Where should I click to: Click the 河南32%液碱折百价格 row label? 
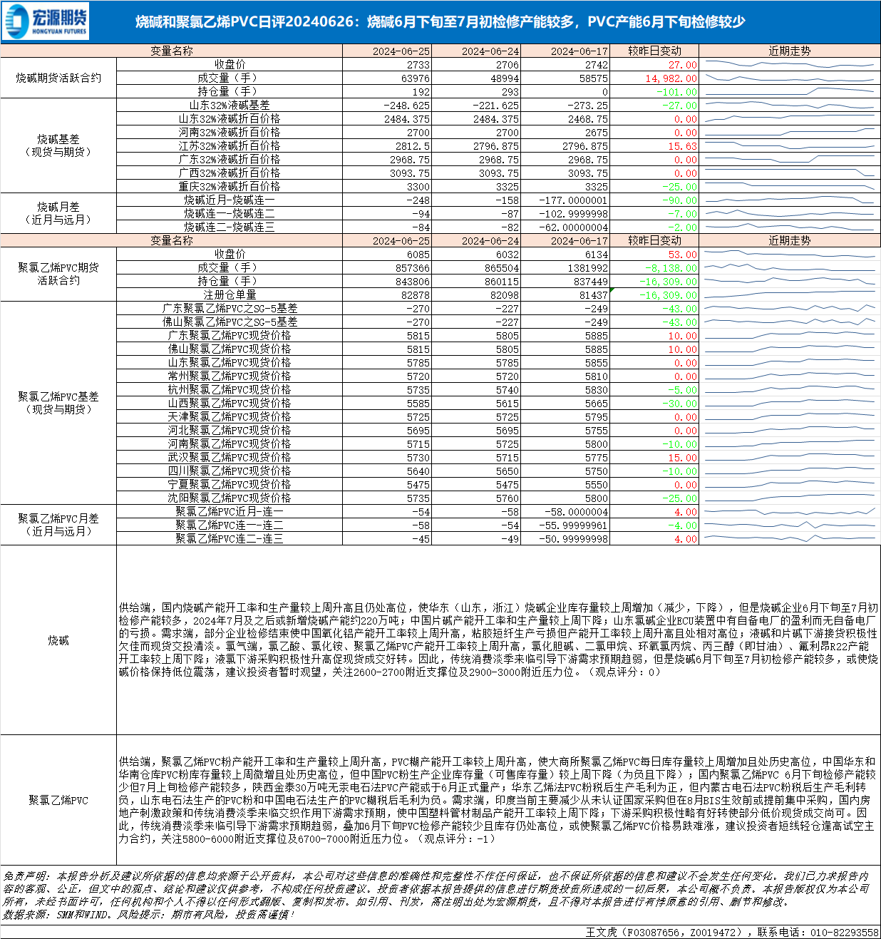229,133
